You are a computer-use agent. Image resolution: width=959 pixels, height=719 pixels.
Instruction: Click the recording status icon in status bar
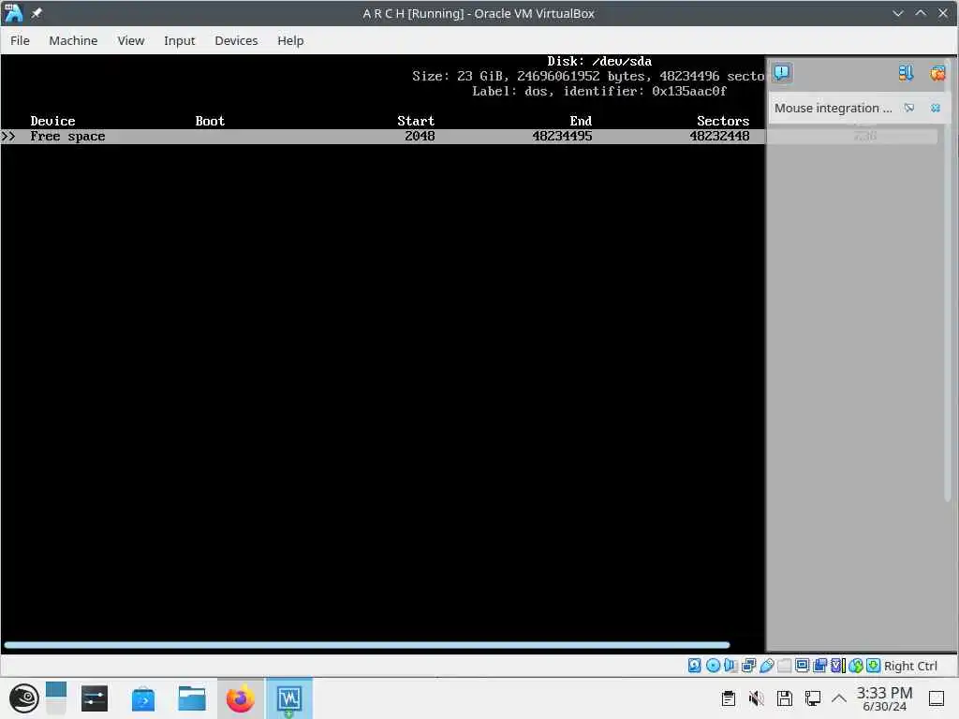point(819,666)
